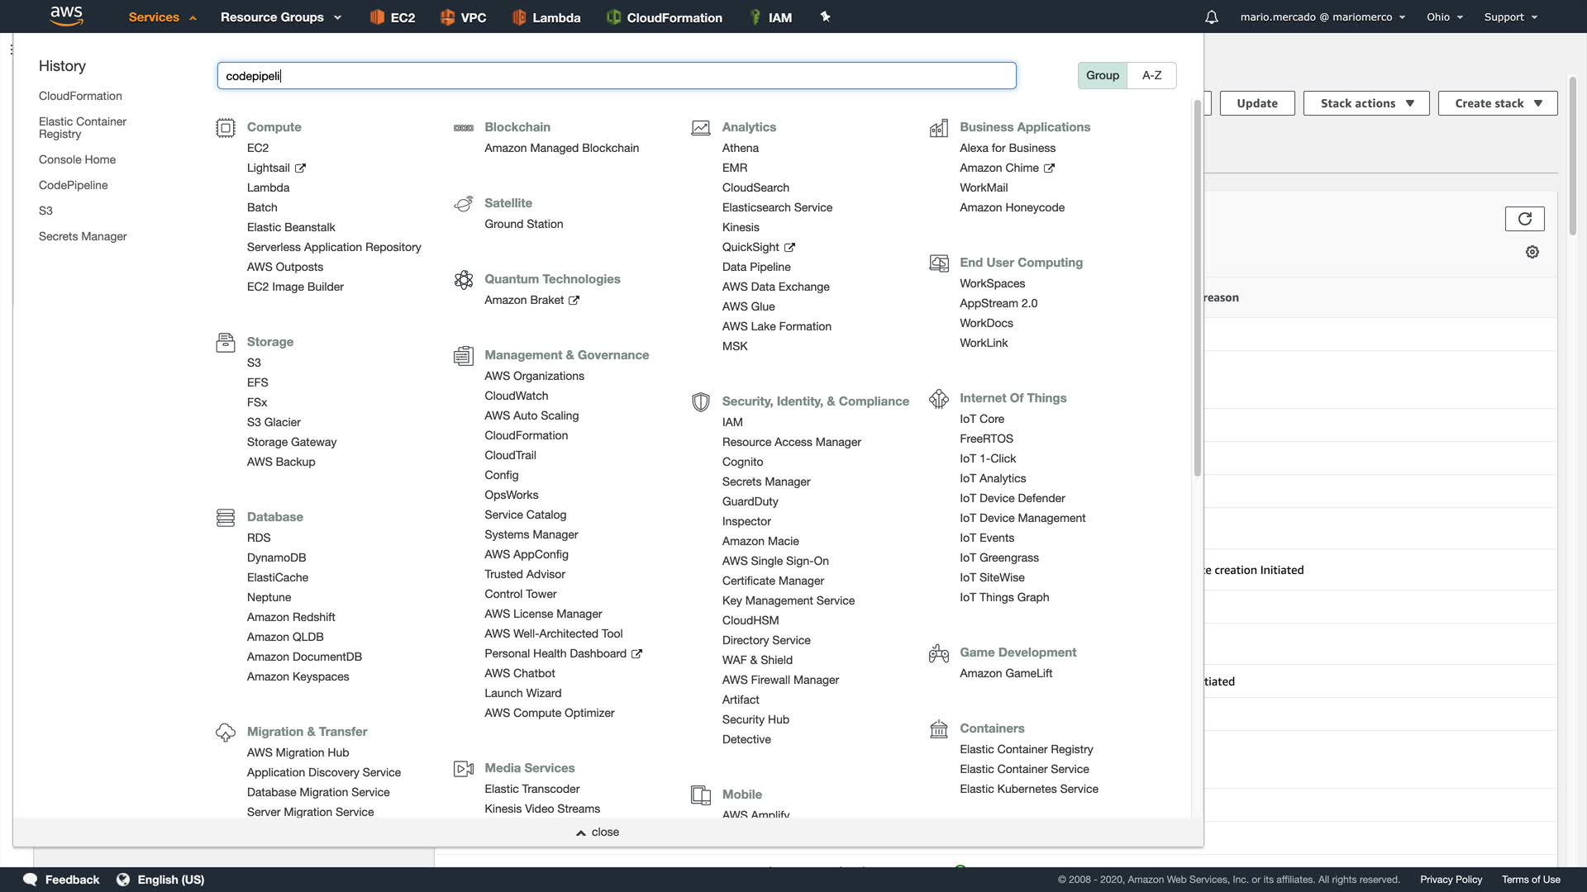Image resolution: width=1587 pixels, height=892 pixels.
Task: Open the notifications bell icon
Action: [x=1211, y=17]
